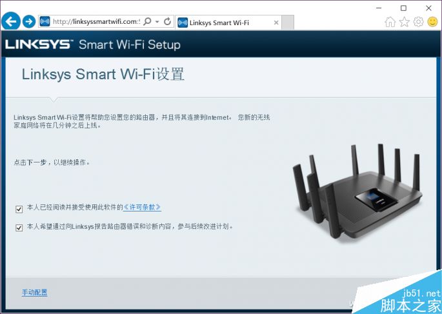442x314 pixels.
Task: Open the 《许可条款》 license terms link
Action: coord(142,207)
